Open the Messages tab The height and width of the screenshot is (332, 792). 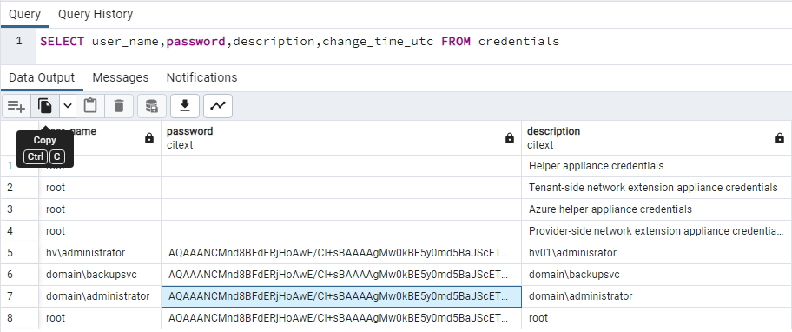pos(121,78)
